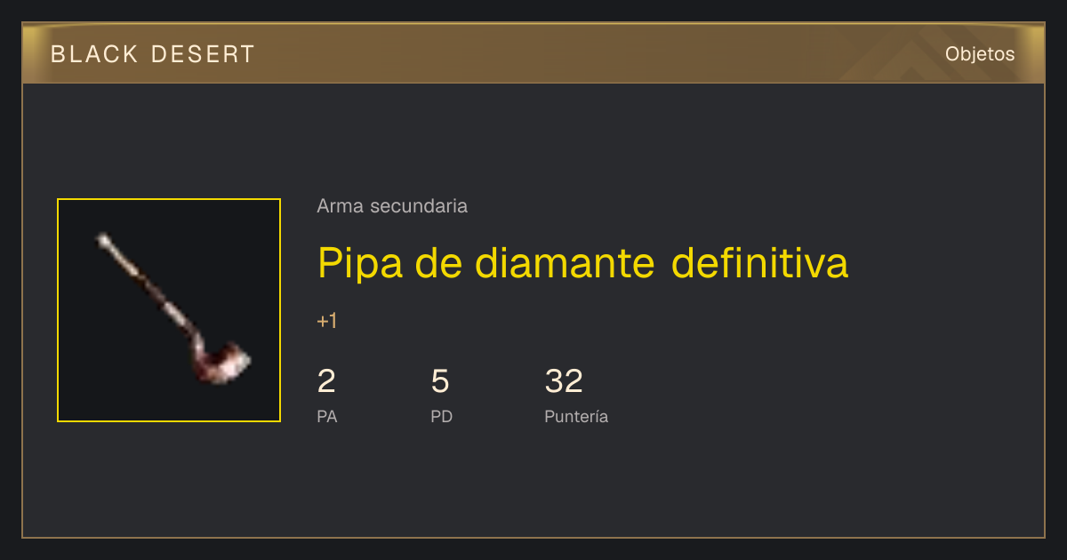Viewport: 1067px width, 560px height.
Task: Click the word definitiva in title
Action: pyautogui.click(x=759, y=263)
